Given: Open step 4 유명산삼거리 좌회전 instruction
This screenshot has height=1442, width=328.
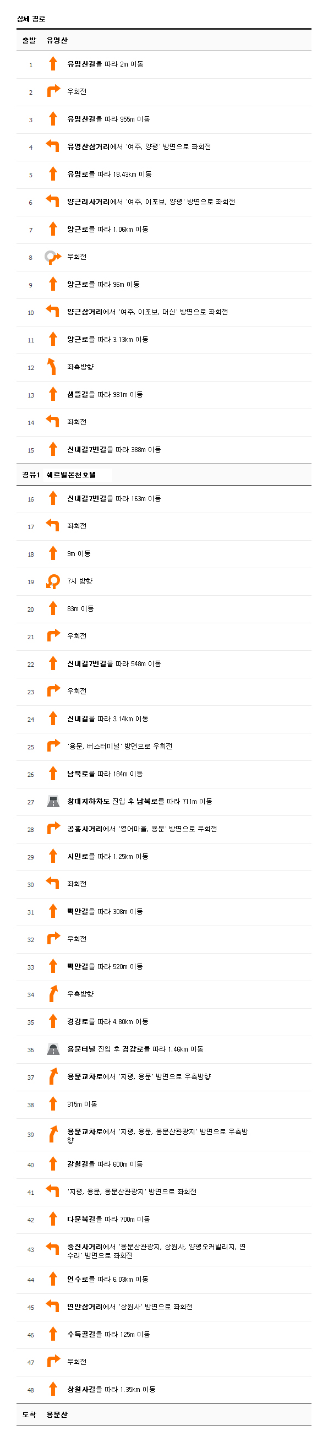Looking at the screenshot, I should (x=164, y=147).
